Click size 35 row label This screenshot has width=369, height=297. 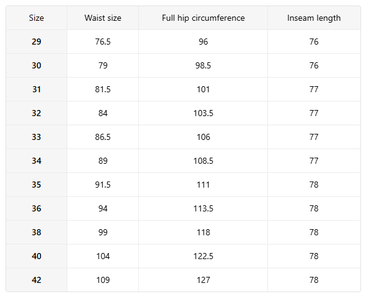pyautogui.click(x=37, y=185)
